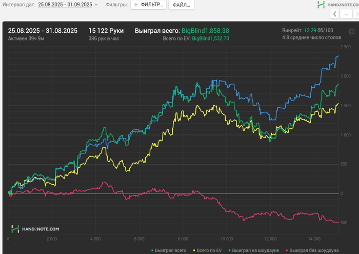
Task: Click the EV total BigBlind 1,532.70 value
Action: point(210,38)
